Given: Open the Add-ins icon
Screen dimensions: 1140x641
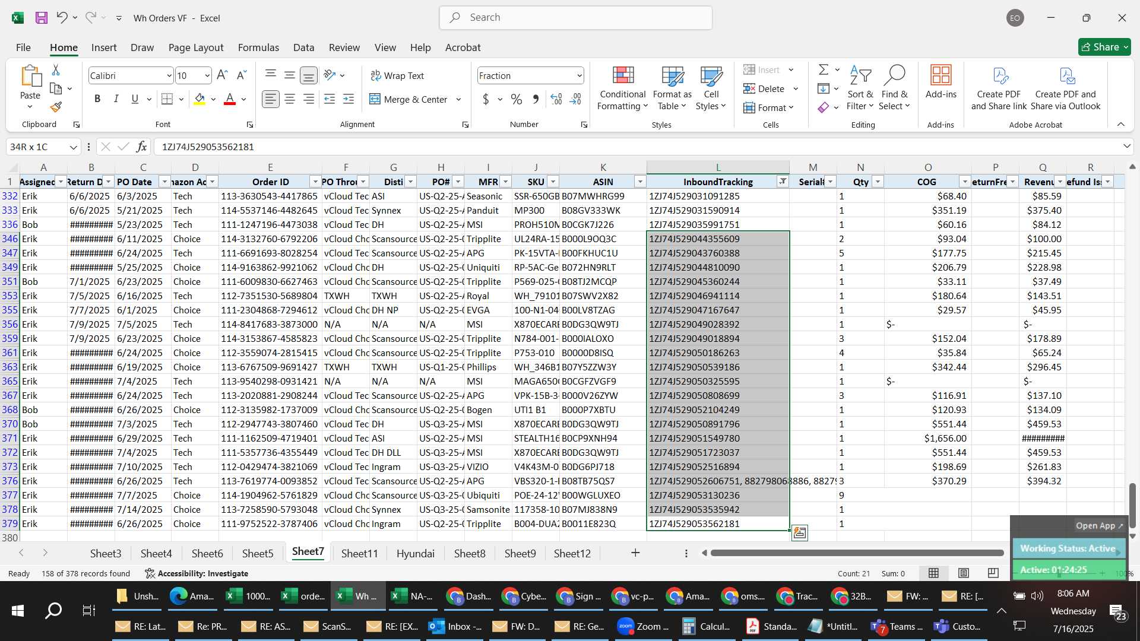Looking at the screenshot, I should pyautogui.click(x=940, y=82).
